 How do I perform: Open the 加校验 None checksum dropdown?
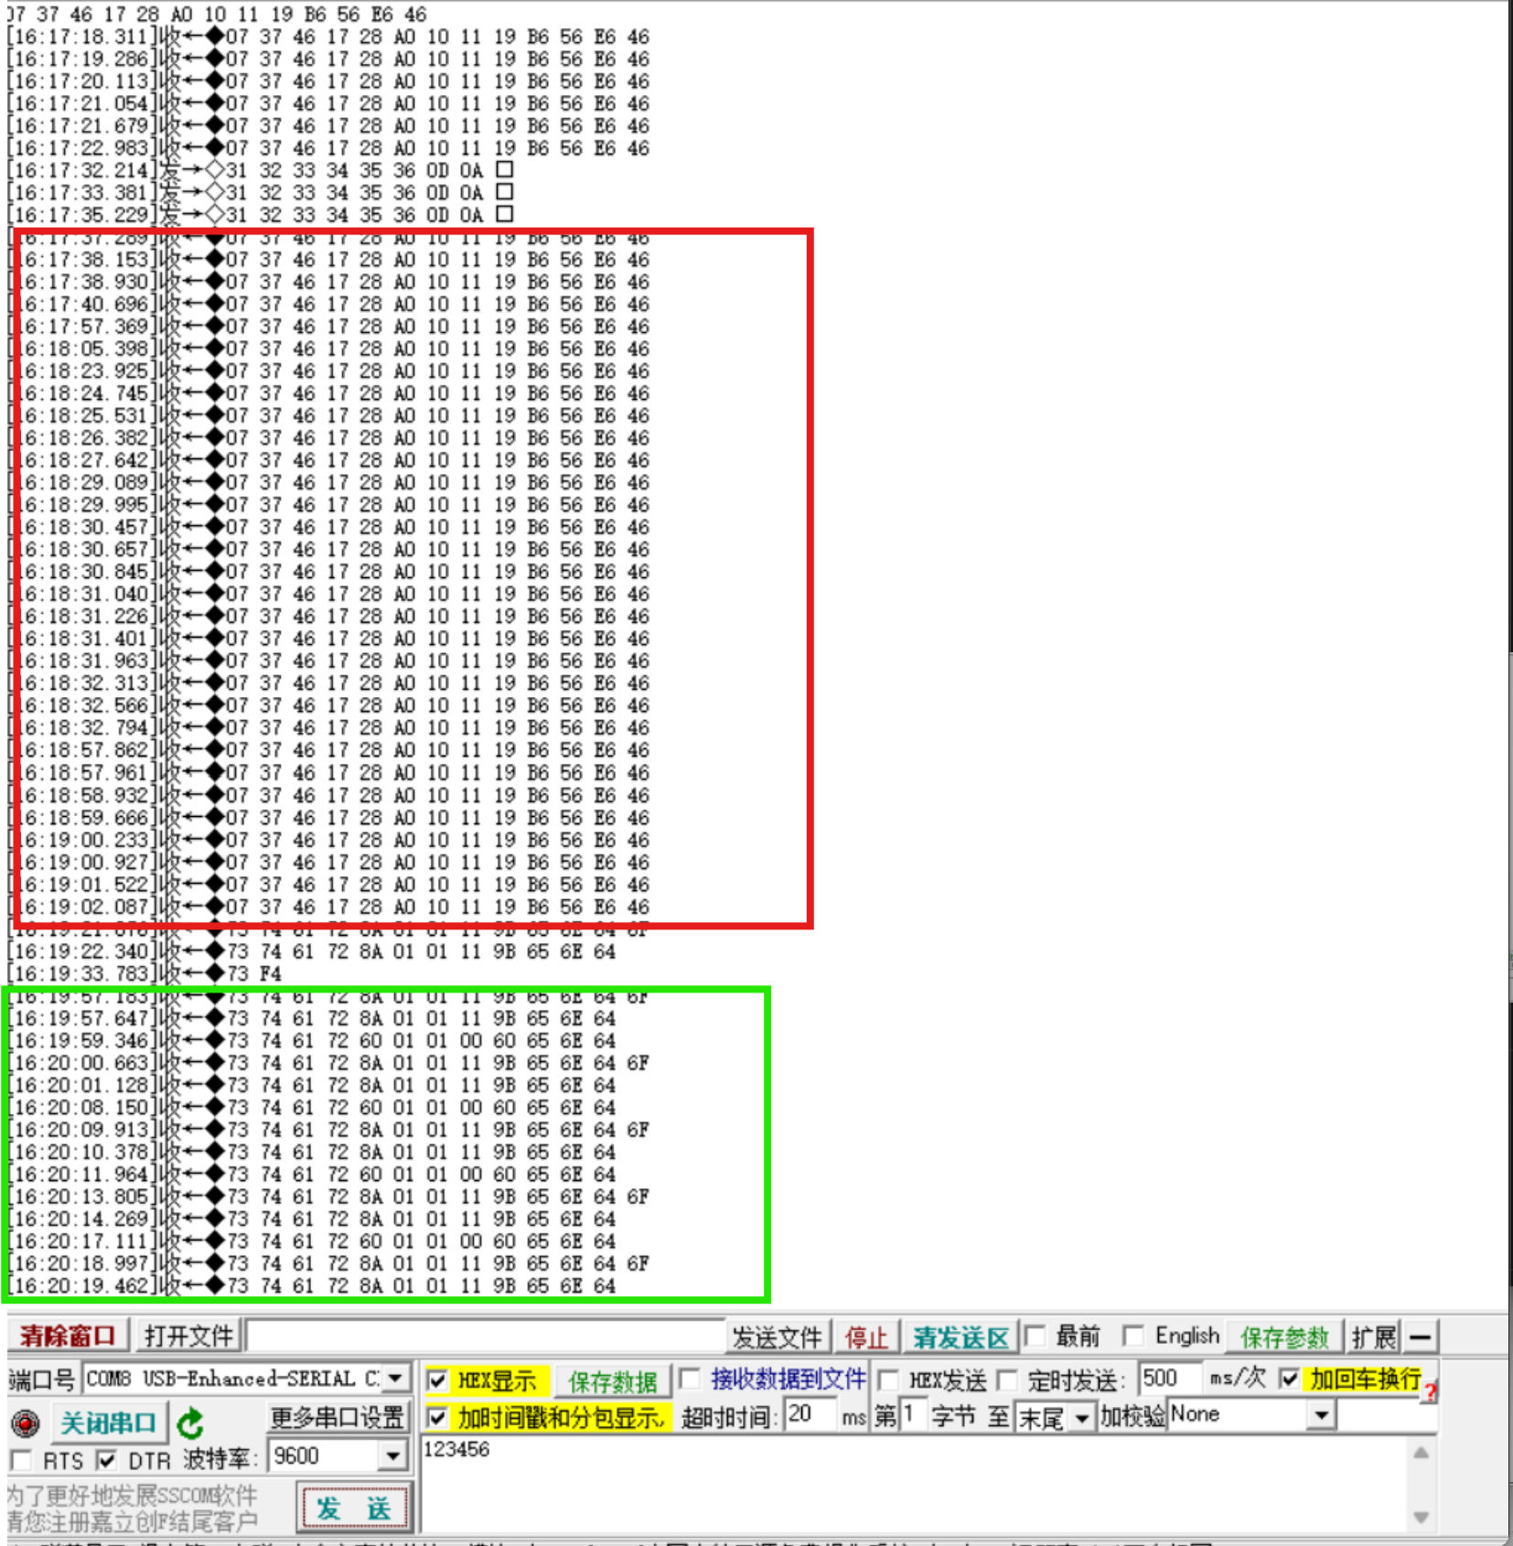(x=1321, y=1414)
